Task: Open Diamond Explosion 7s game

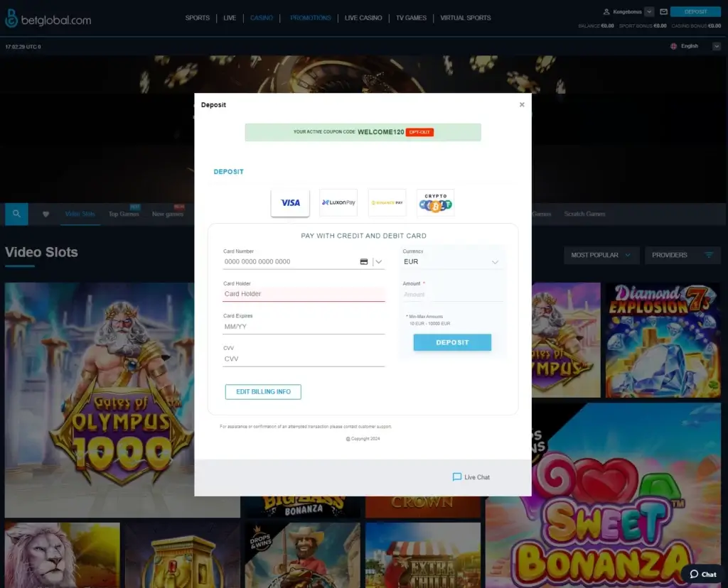Action: 663,340
